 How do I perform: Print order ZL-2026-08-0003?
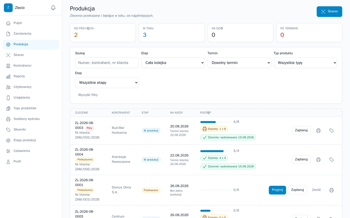tap(318, 131)
